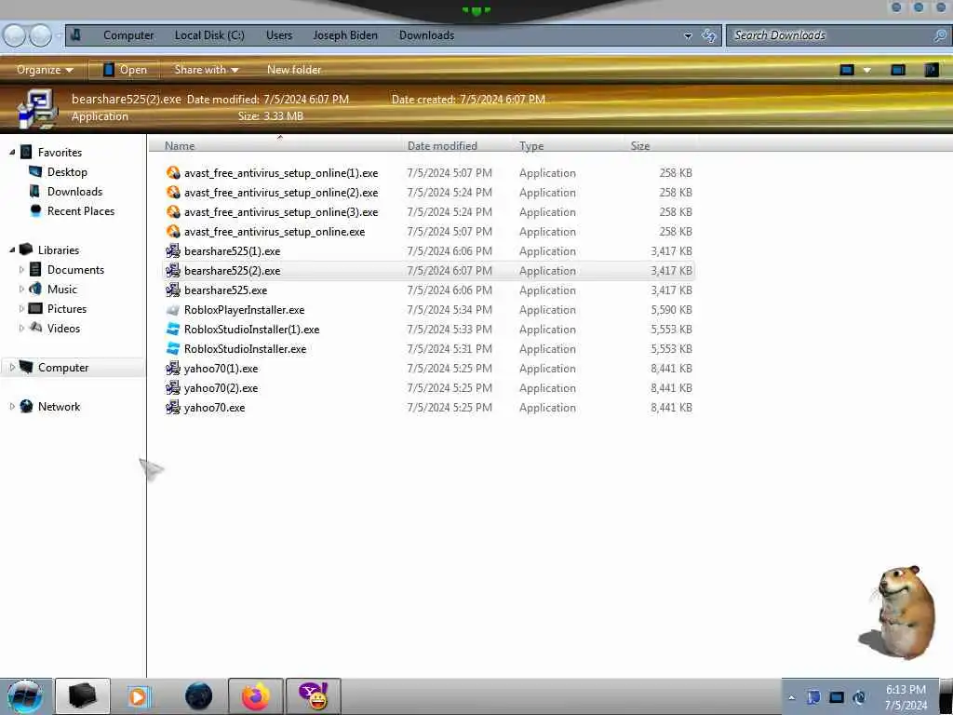Expand the Music library arrow
The height and width of the screenshot is (715, 953).
click(22, 289)
